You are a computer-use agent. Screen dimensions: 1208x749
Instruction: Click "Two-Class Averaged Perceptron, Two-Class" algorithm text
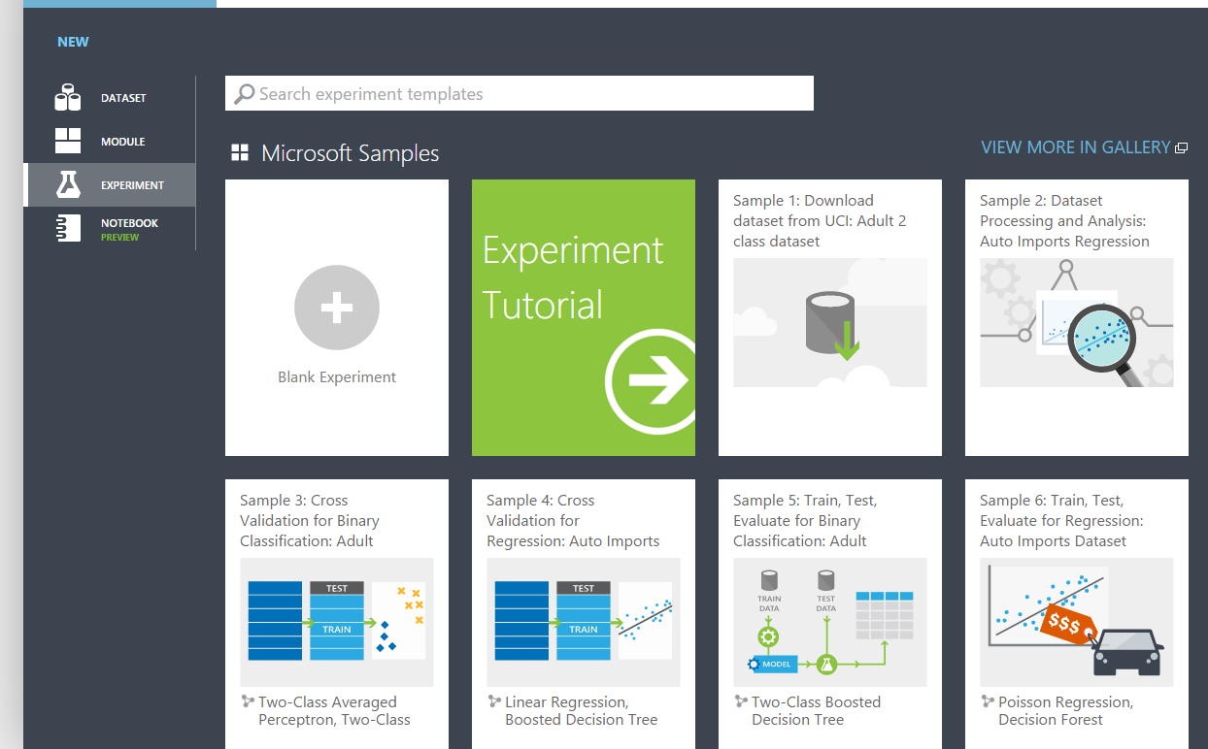(334, 711)
